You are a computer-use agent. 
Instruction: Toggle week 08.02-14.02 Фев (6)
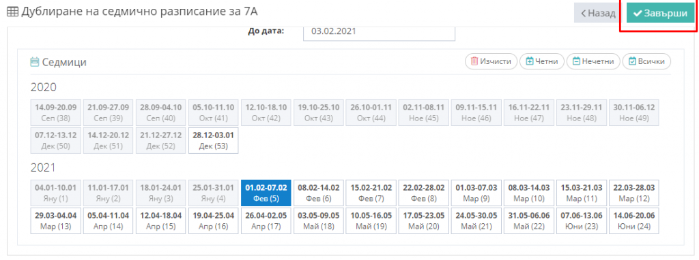click(x=318, y=193)
